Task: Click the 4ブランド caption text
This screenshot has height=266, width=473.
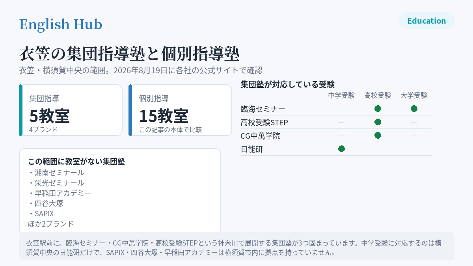Action: pos(43,129)
